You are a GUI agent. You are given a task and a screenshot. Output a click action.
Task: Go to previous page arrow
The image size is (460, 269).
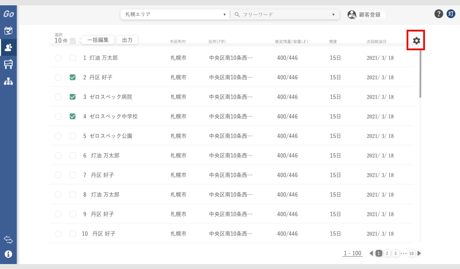[371, 253]
